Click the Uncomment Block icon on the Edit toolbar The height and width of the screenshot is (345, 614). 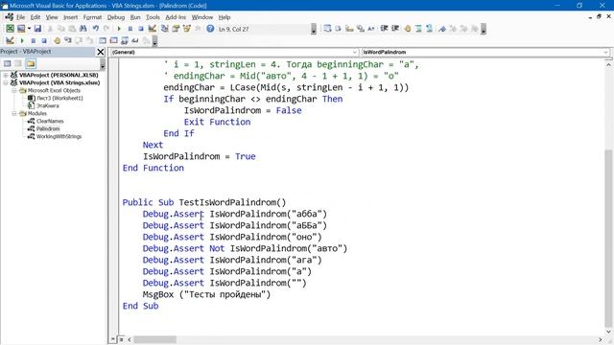[429, 29]
